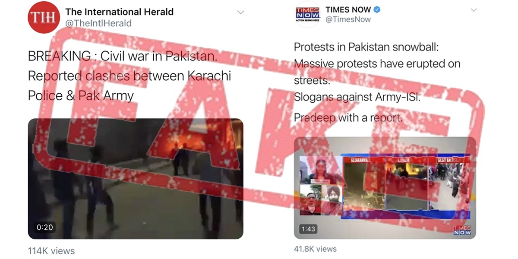The height and width of the screenshot is (259, 518).
Task: Select the Gilgit Baltistan panel in video
Action: click(x=448, y=184)
